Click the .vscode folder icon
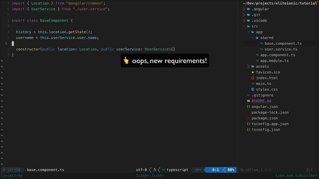The width and height of the screenshot is (319, 179). tap(248, 20)
